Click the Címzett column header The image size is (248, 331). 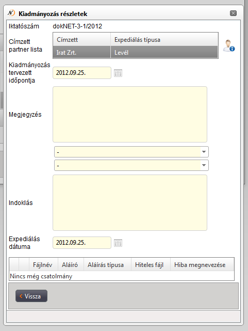(82, 39)
